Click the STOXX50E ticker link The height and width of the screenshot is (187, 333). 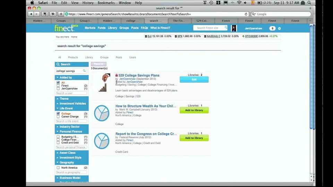click(251, 36)
